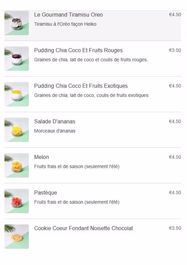
Task: Select Pudding Chia Coco Et Fruits Exotiques title
Action: 81,86
